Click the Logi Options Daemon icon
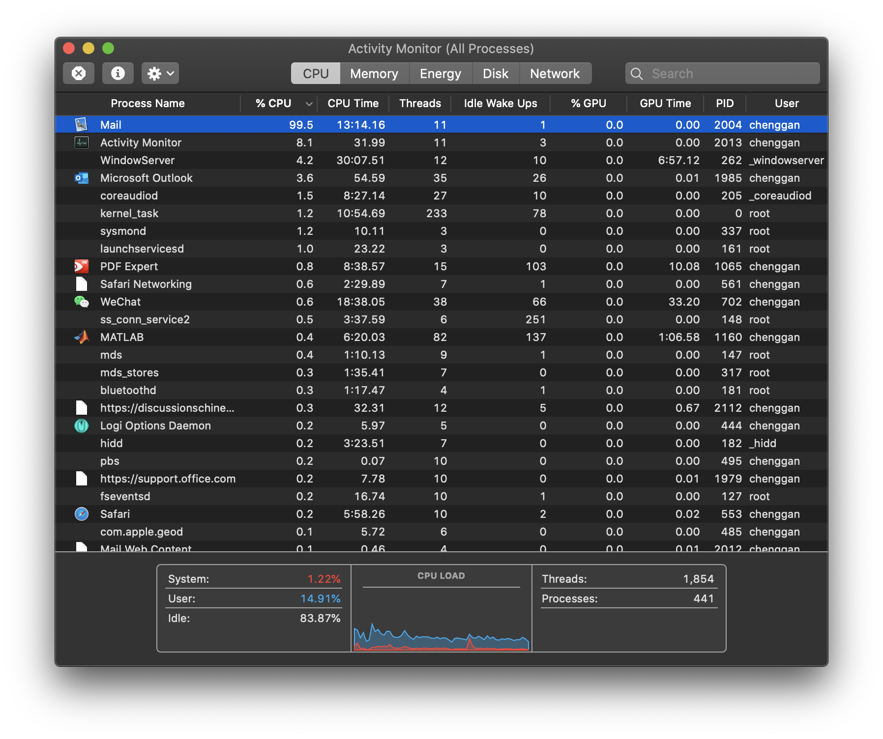This screenshot has height=739, width=883. [81, 426]
